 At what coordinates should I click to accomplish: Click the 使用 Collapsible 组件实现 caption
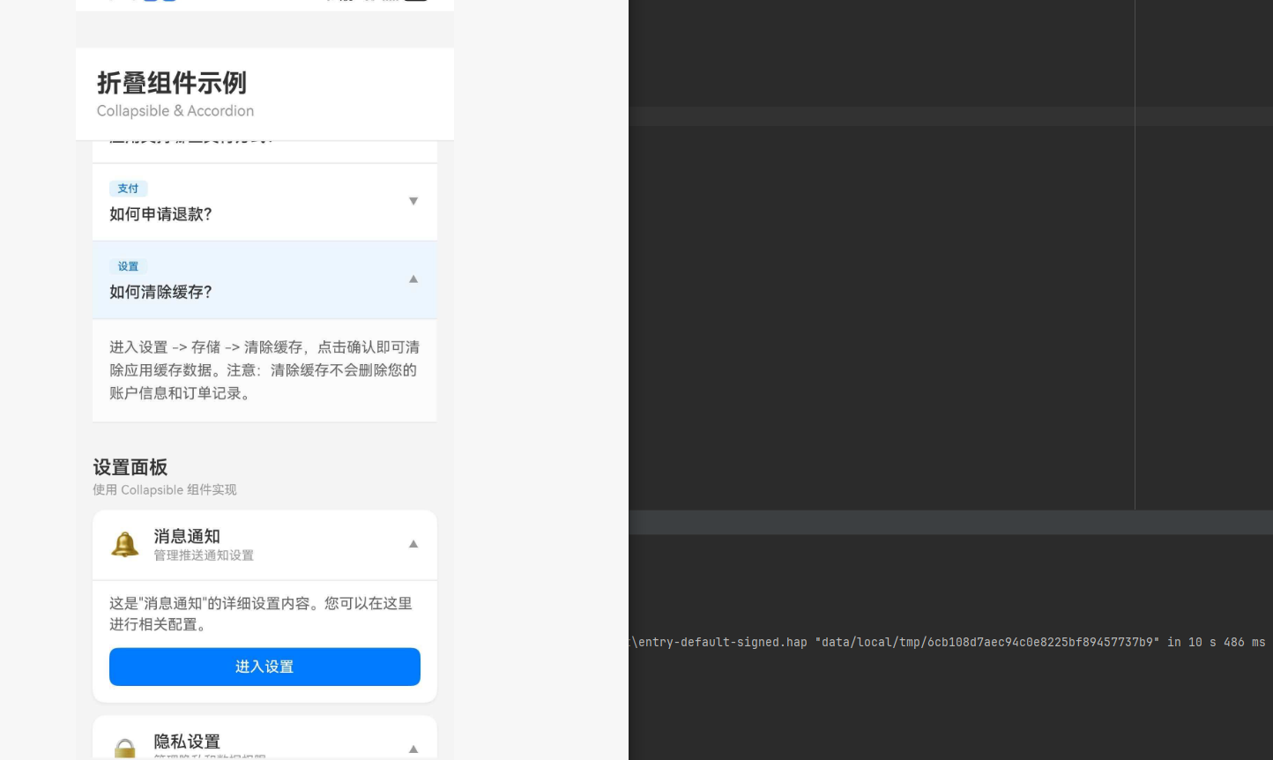tap(165, 490)
